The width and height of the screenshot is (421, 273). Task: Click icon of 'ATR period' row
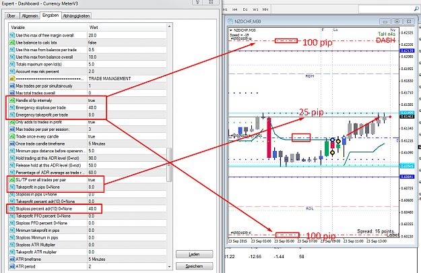point(12,266)
